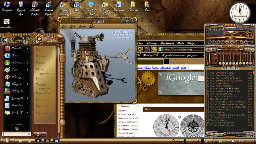
Task: Open Windows Explorer from the taskbar
Action: click(20, 141)
